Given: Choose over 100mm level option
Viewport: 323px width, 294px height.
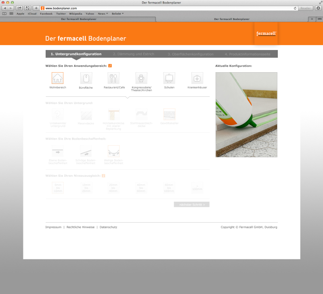Looking at the screenshot, I should pos(197,188).
